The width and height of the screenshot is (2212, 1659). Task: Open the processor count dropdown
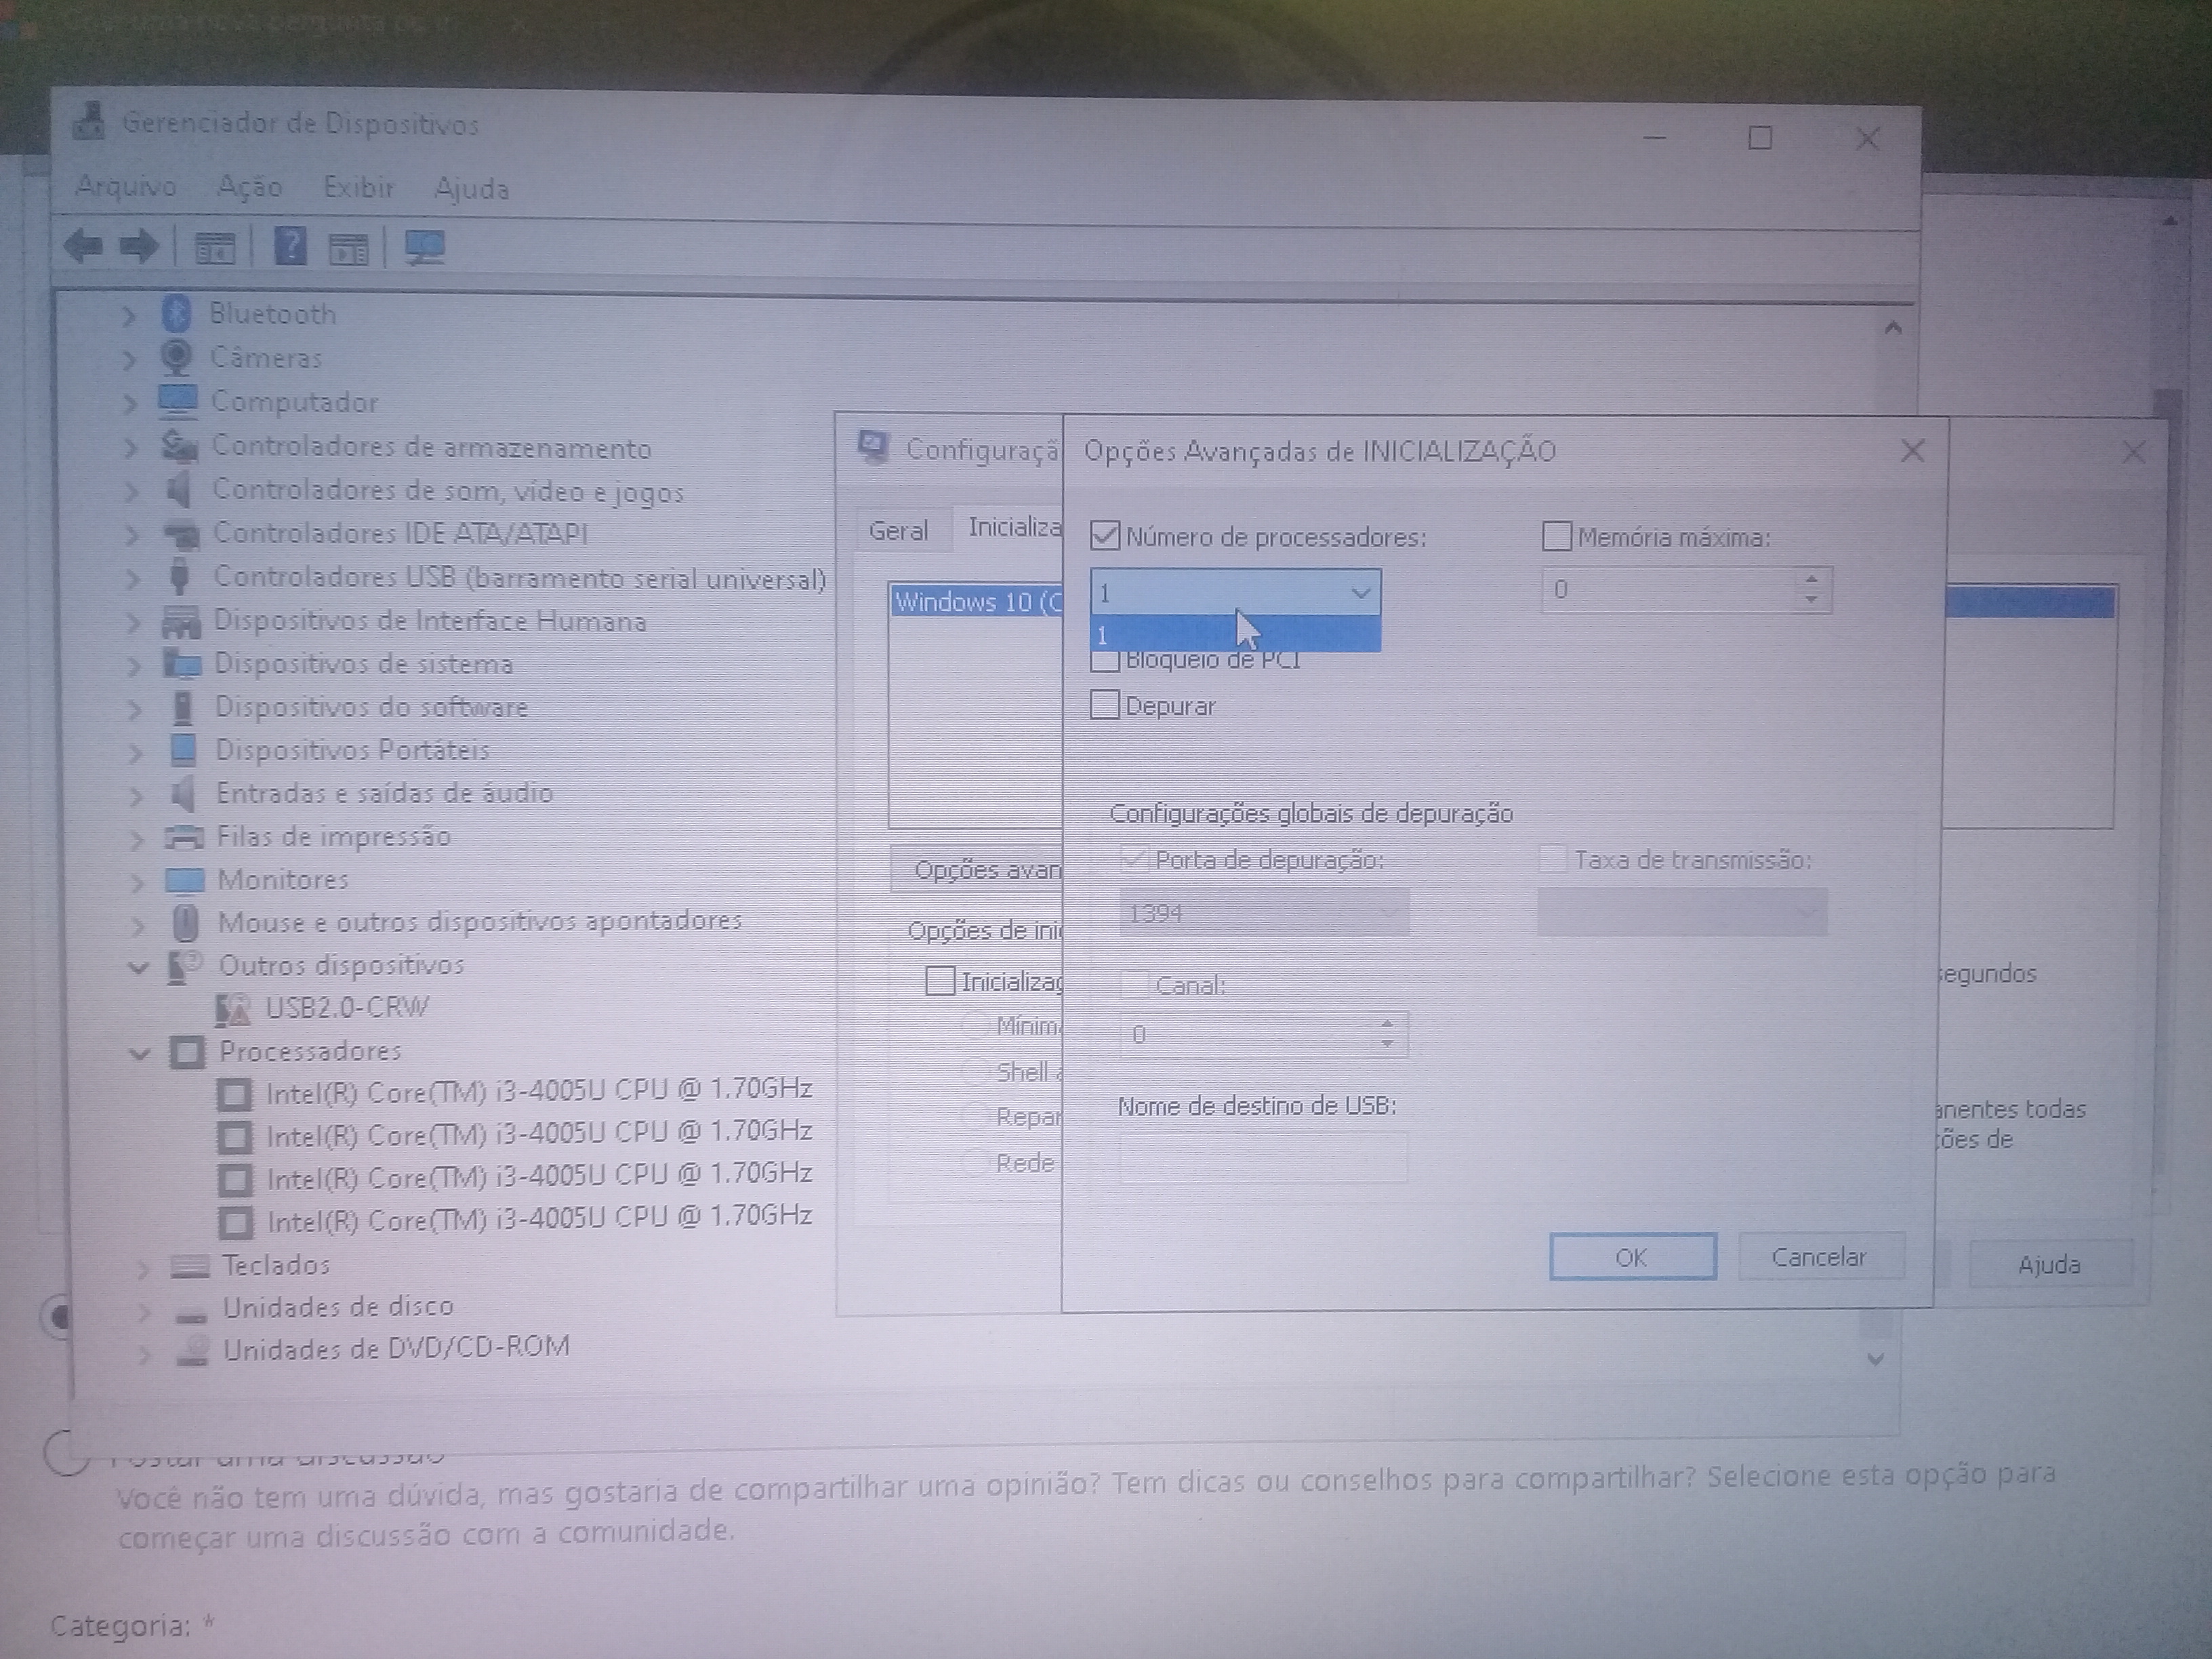point(1360,593)
